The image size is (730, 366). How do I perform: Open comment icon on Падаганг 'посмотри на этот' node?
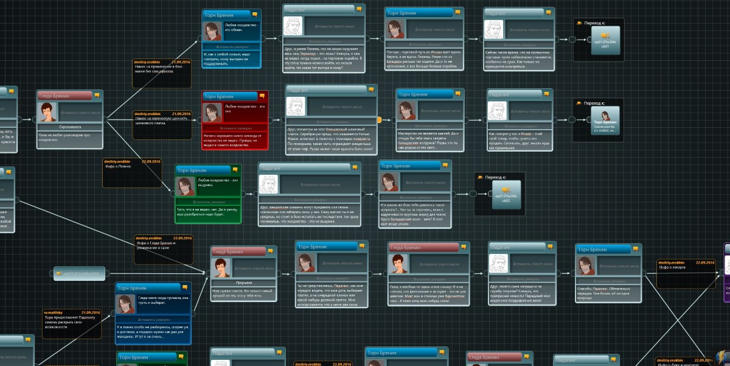371,90
